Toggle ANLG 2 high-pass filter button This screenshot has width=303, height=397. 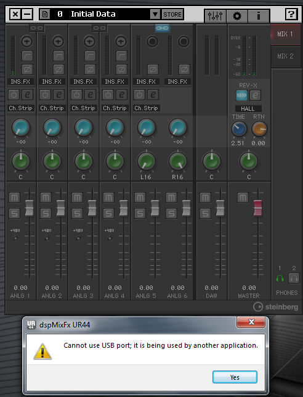59,56
